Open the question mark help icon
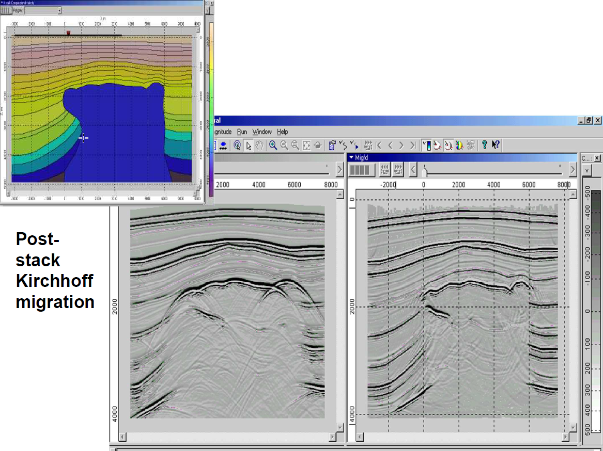Screen dimensions: 603x451 click(484, 146)
